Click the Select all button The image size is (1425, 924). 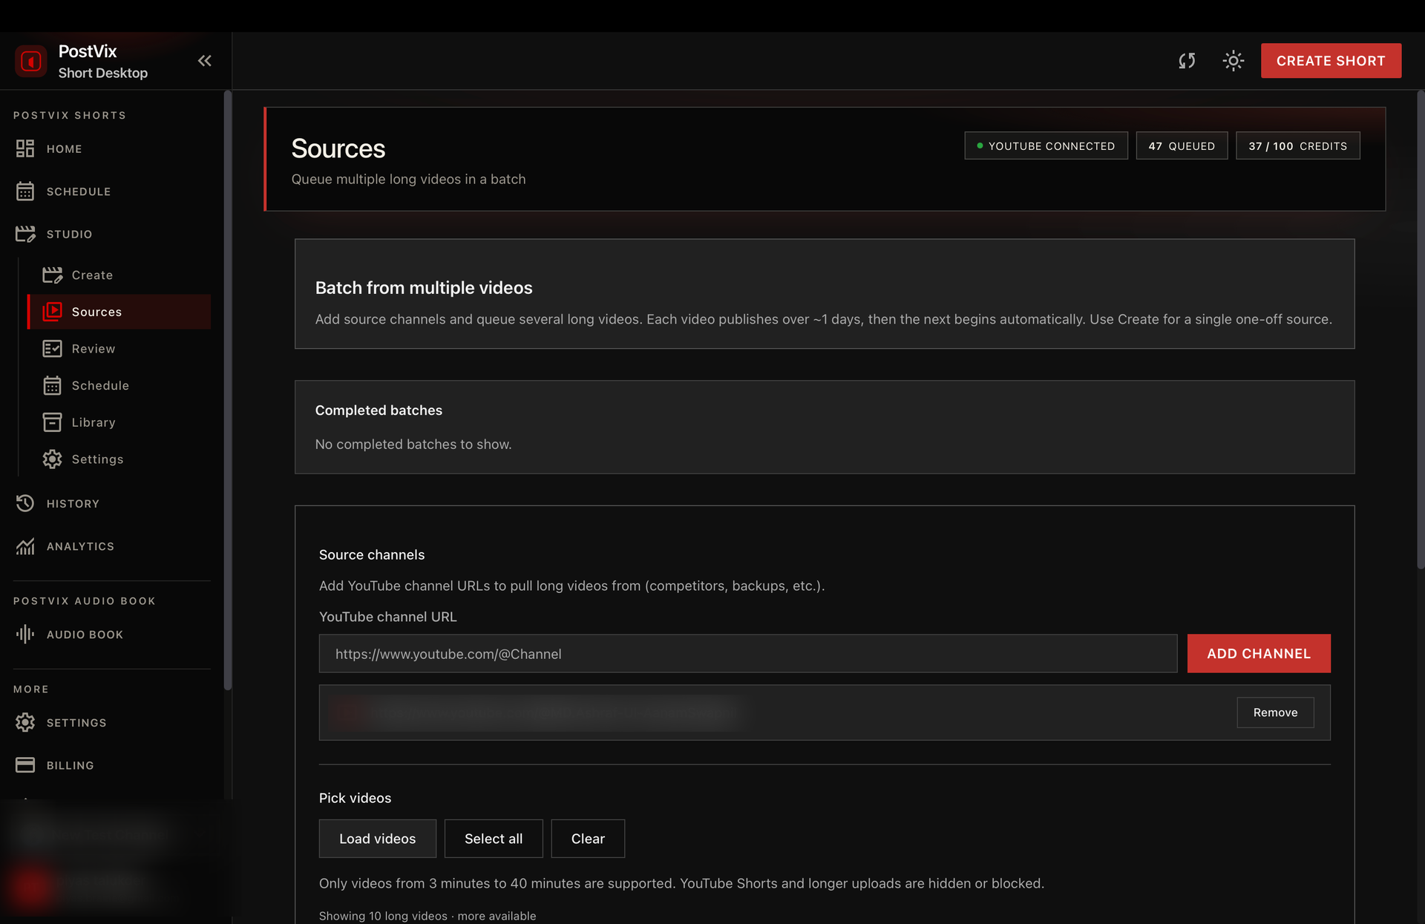494,839
